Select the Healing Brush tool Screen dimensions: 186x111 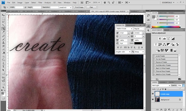pyautogui.click(x=3, y=36)
